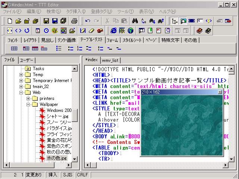Click the printer icon to print
The image size is (239, 179).
pyautogui.click(x=74, y=21)
